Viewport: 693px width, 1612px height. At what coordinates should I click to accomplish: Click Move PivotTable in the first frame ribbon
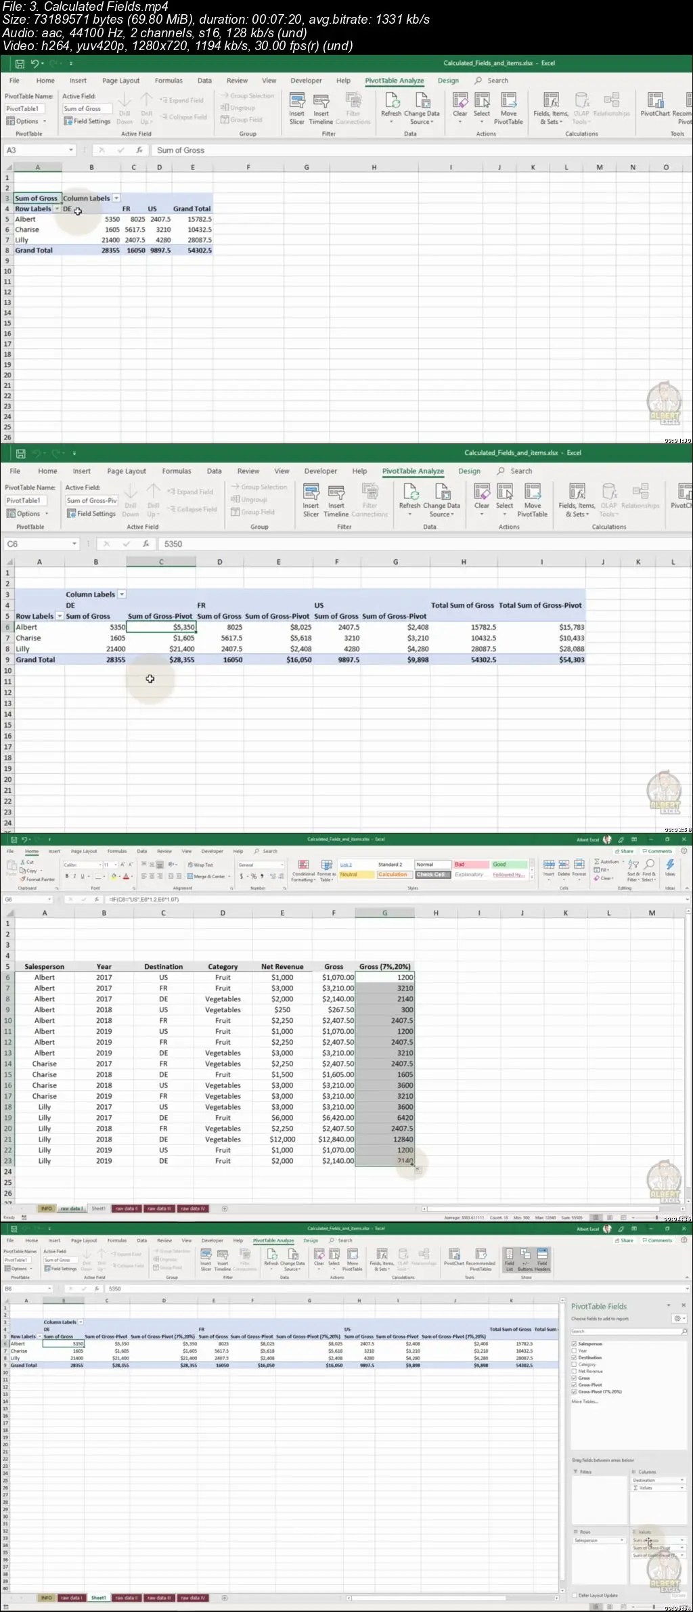508,108
